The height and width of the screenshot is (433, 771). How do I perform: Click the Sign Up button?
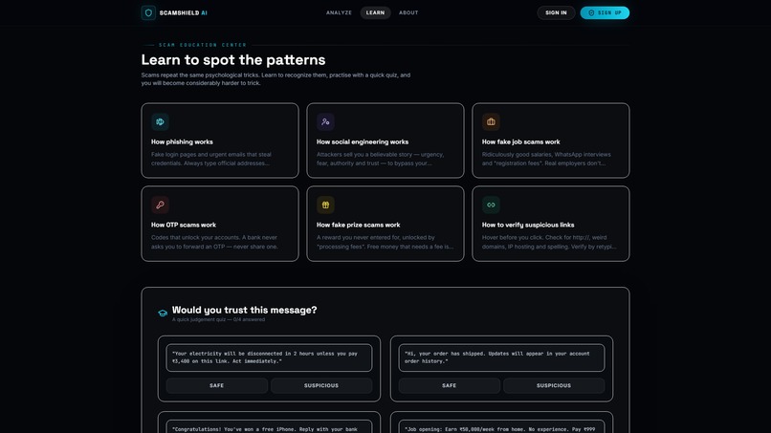[605, 12]
